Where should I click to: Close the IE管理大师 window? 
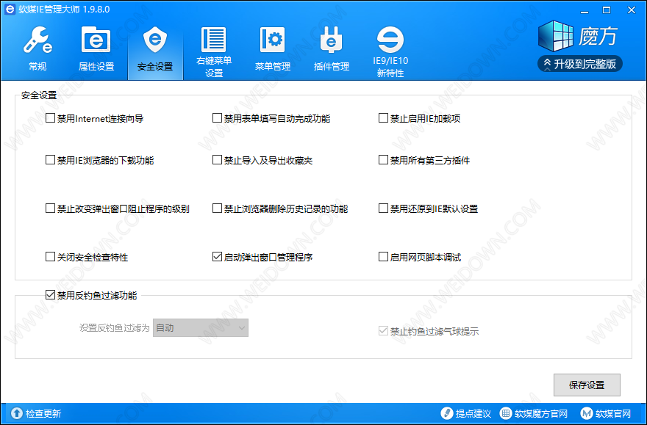[632, 10]
